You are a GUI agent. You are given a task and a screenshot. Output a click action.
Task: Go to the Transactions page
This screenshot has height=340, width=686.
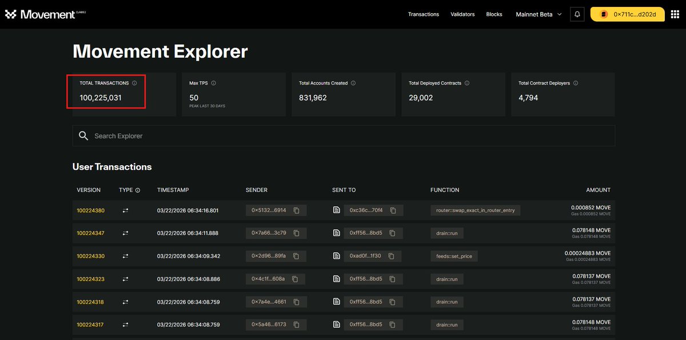click(424, 14)
